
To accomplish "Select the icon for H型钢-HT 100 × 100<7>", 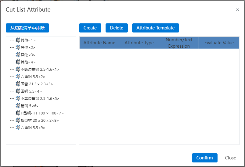I will 18,113.
